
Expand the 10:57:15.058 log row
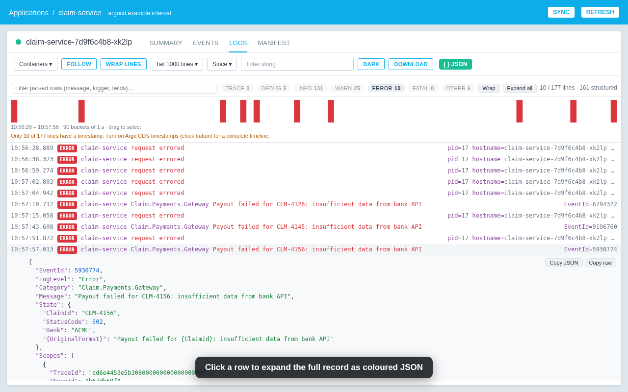click(314, 216)
